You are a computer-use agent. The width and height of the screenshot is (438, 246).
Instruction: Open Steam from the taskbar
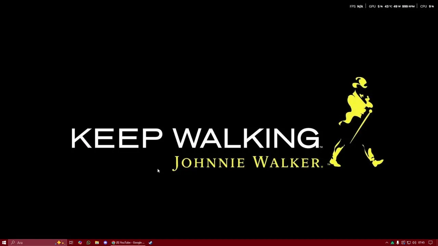coord(150,243)
